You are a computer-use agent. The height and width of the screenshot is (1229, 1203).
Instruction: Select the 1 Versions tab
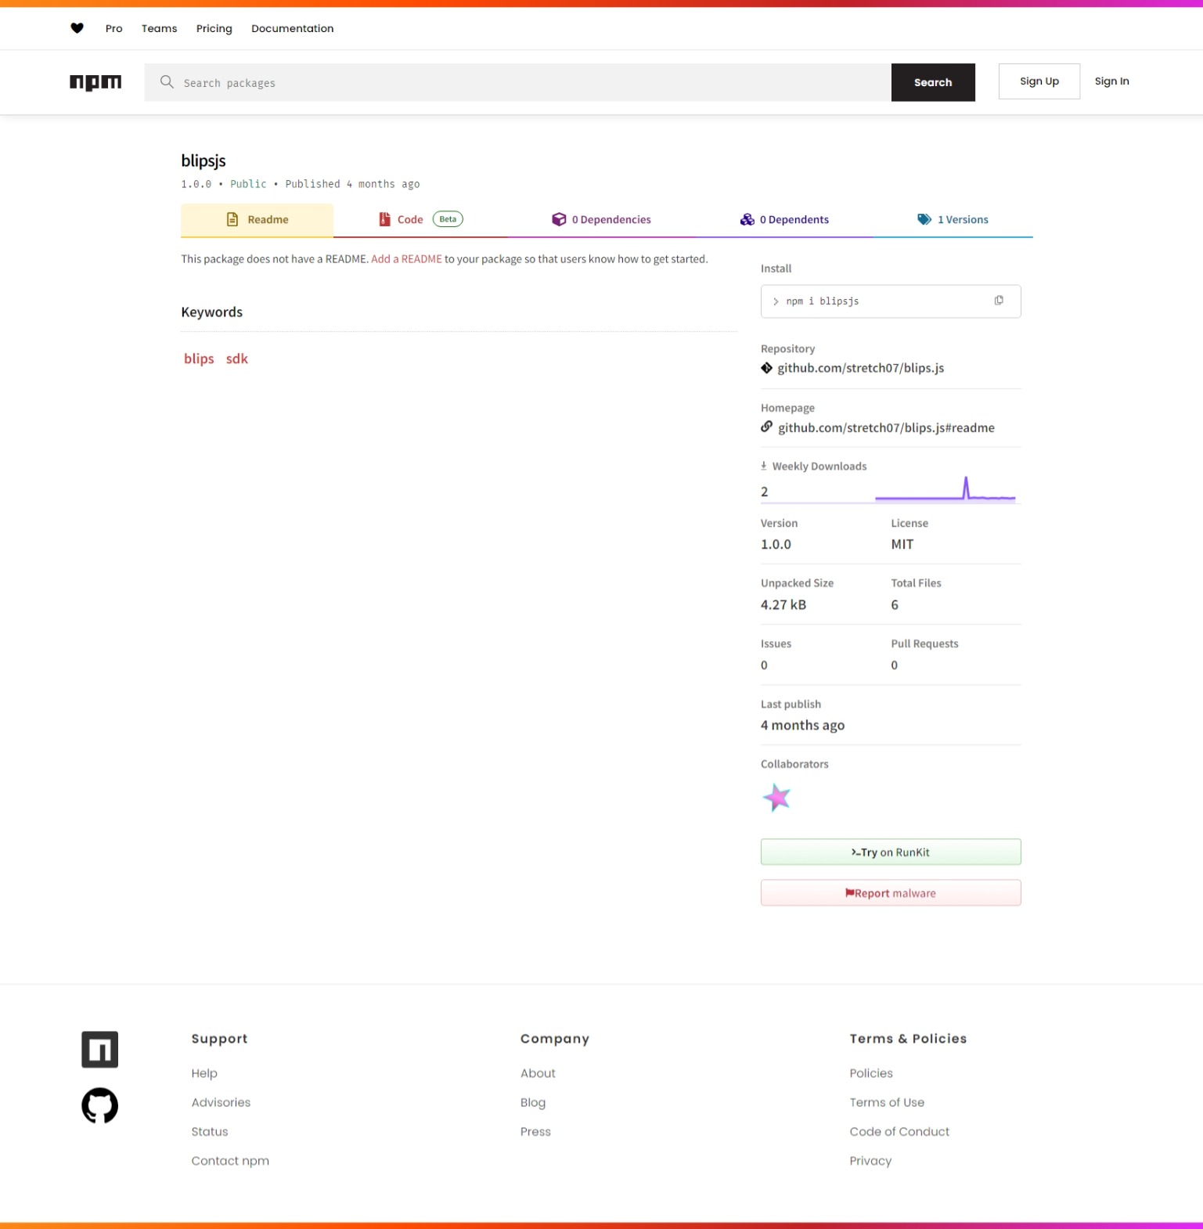pyautogui.click(x=953, y=220)
